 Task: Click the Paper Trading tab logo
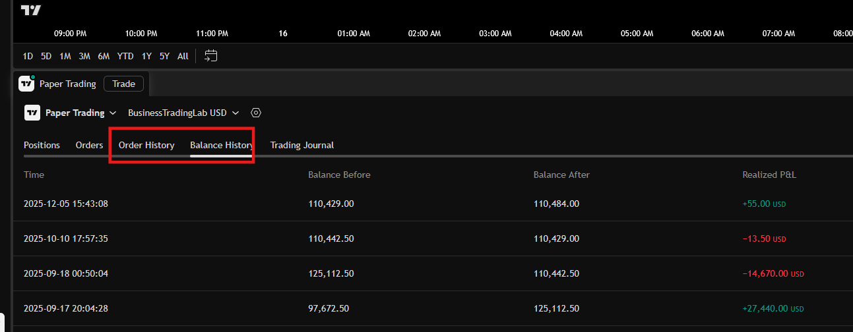[26, 84]
